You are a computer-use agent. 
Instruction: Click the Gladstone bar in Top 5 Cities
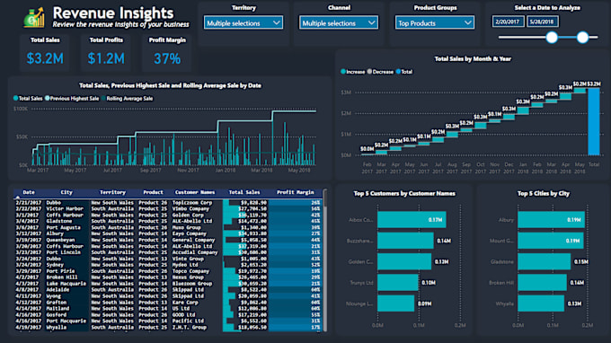[544, 261]
